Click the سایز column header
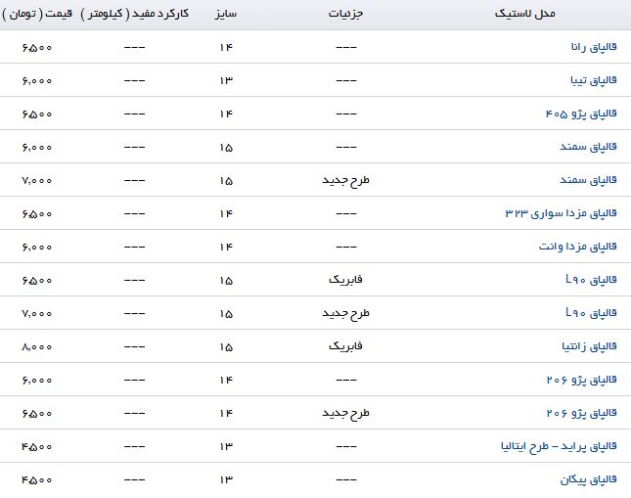Viewport: 631px width, 498px height. coord(226,14)
